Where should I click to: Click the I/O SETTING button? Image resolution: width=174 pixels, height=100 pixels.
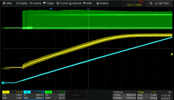[160, 3]
